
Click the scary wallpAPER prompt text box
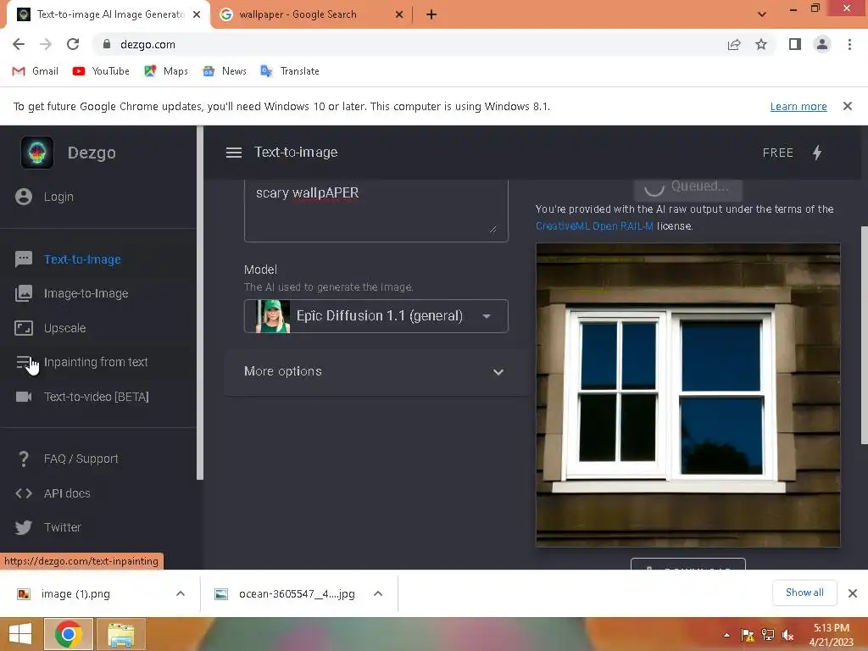376,210
